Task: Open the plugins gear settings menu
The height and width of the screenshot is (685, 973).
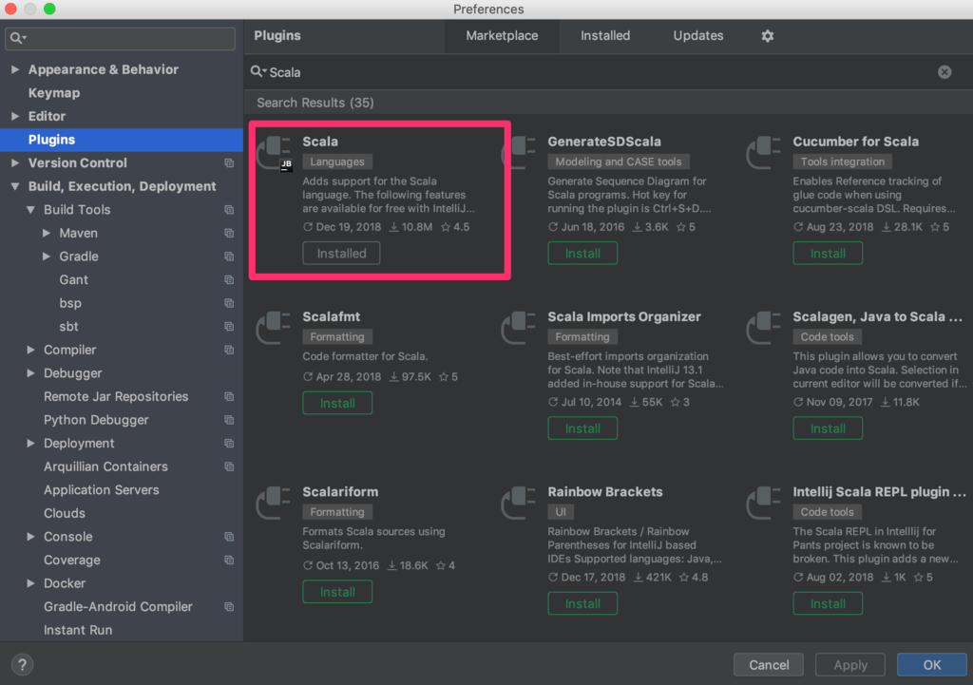Action: [x=767, y=36]
